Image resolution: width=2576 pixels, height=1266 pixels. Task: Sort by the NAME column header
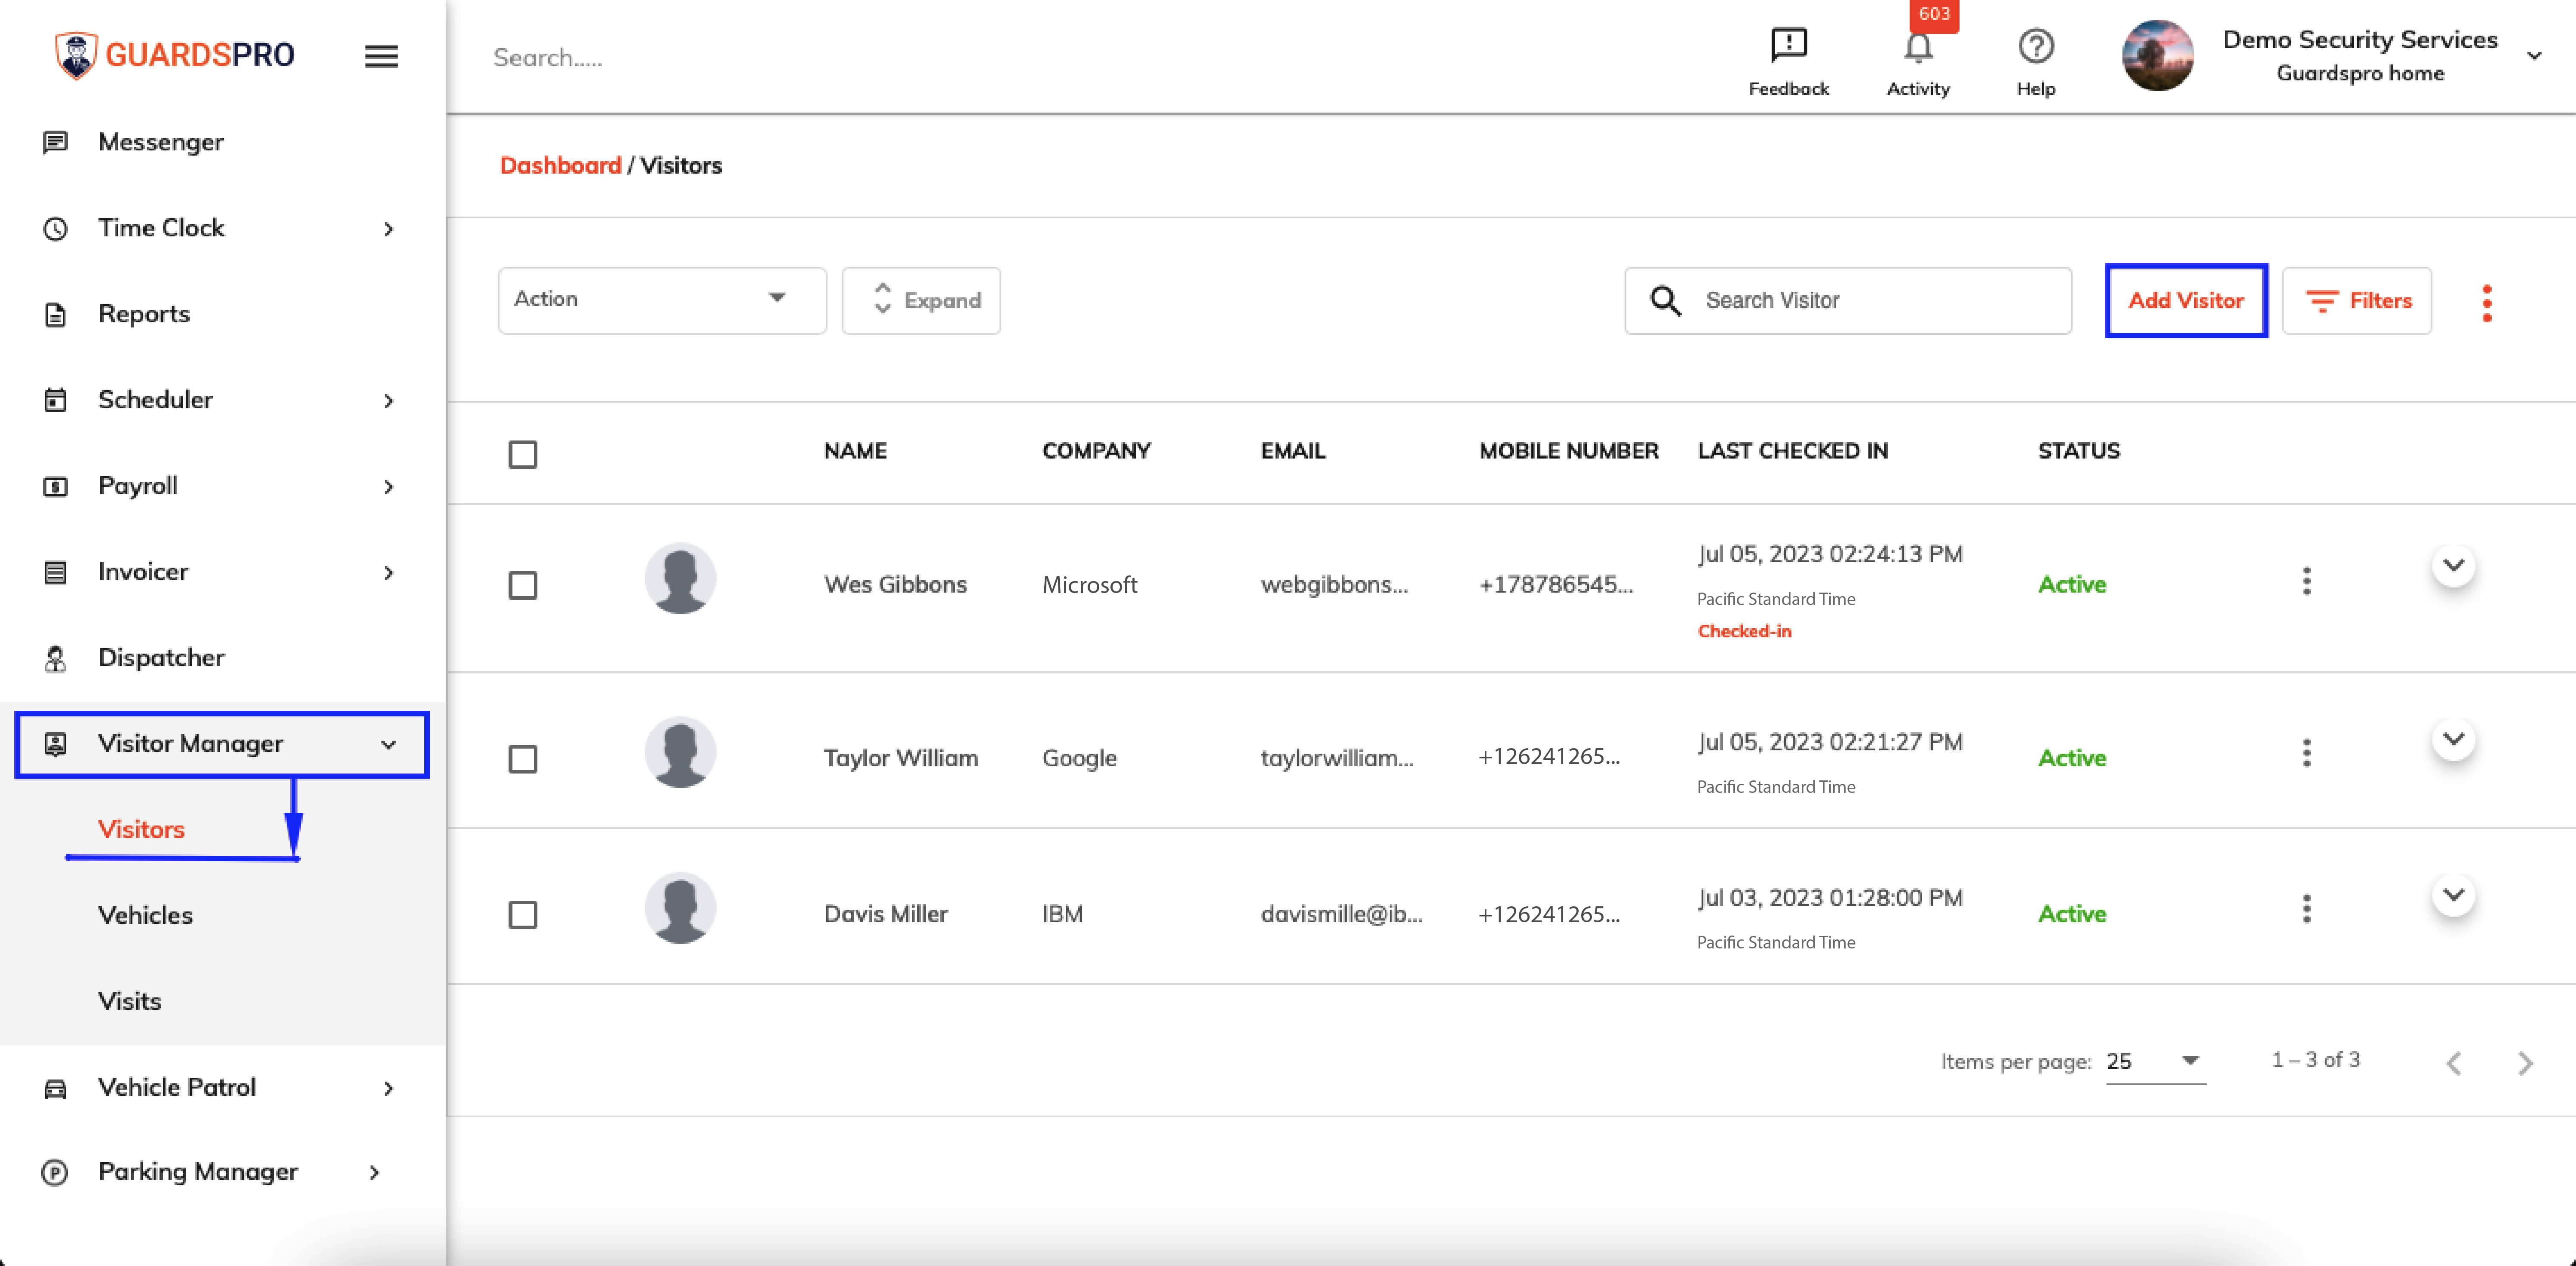click(x=855, y=452)
